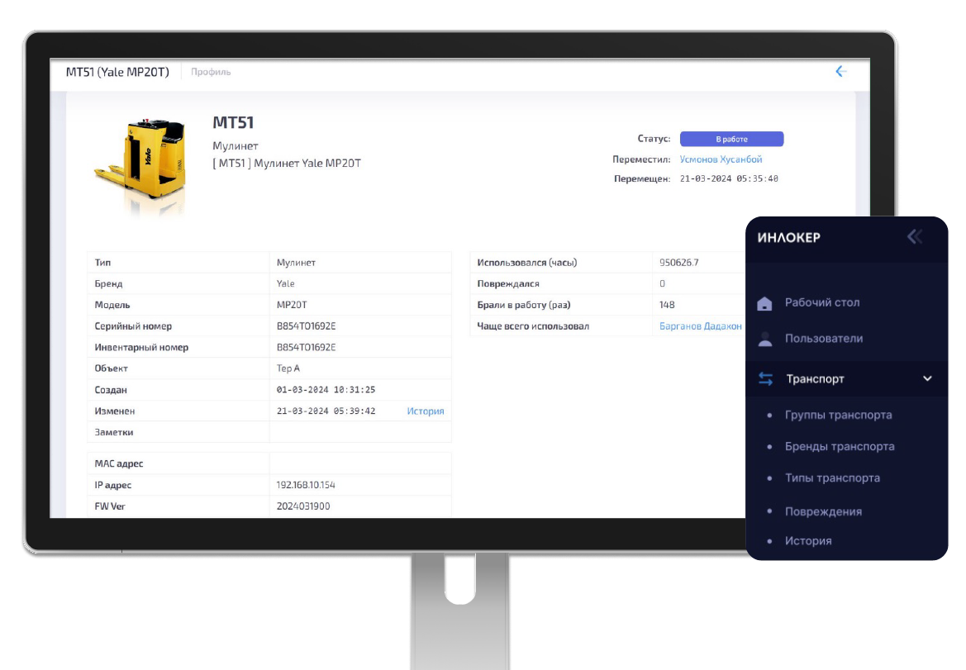Click the back arrow in the header
966x670 pixels.
(841, 71)
